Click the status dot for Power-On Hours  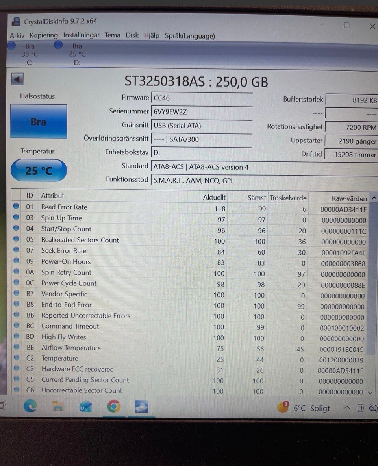pos(17,260)
